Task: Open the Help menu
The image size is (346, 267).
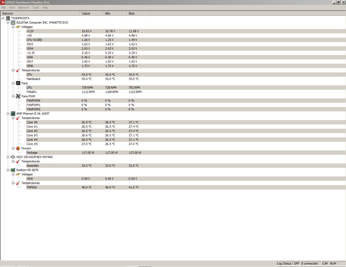Action: [x=45, y=8]
